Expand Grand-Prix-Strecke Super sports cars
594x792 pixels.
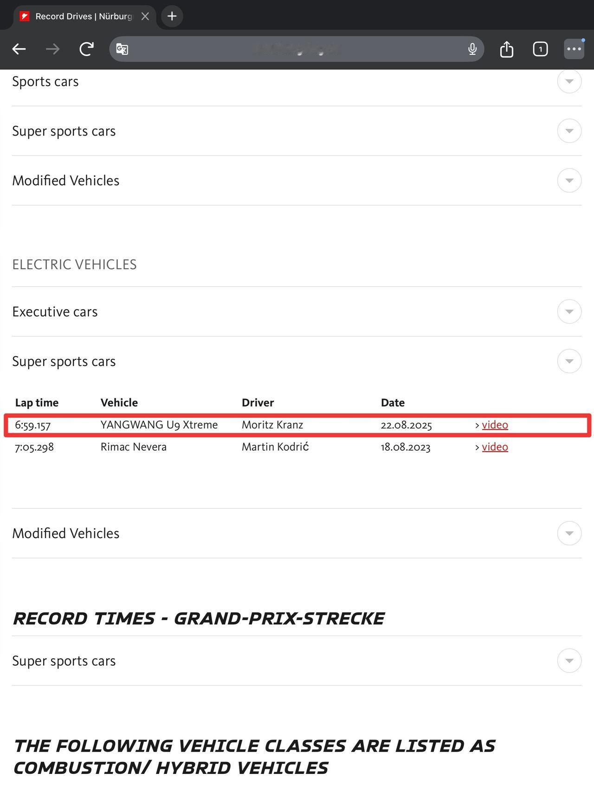click(x=569, y=661)
